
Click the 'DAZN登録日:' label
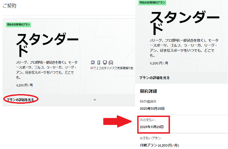[148, 102]
